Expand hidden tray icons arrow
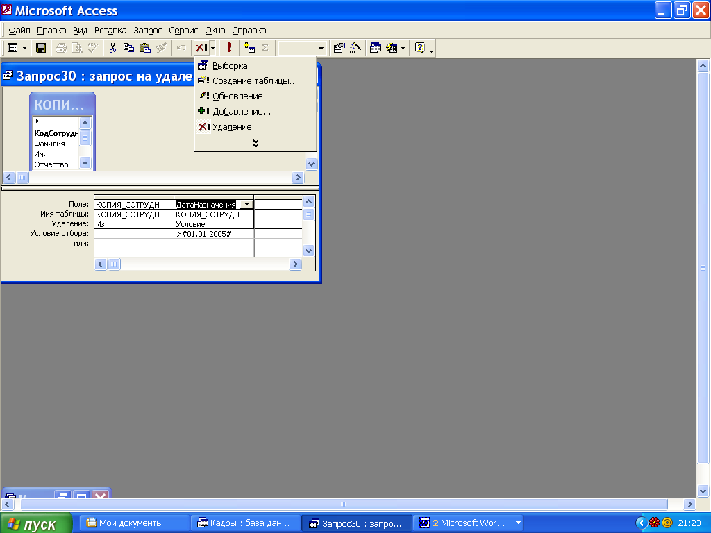Screen dimensions: 711x533 pos(641,523)
